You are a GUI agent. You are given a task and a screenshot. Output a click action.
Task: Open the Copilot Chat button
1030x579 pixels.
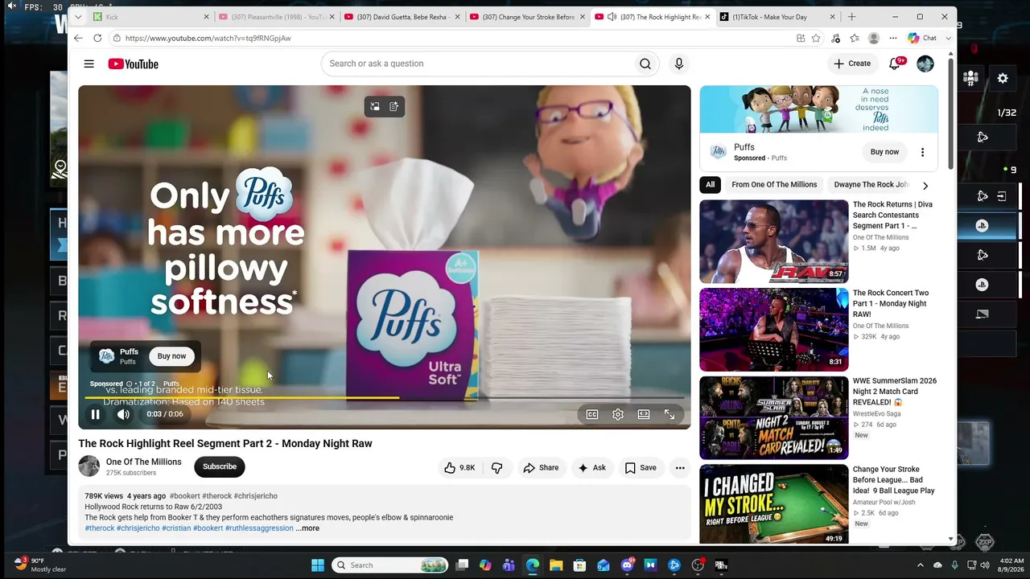click(x=922, y=38)
